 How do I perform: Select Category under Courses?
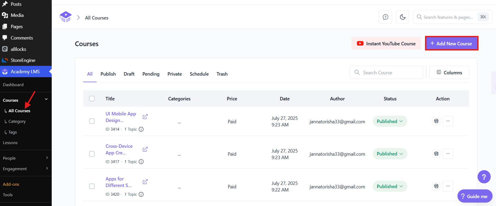pos(17,121)
